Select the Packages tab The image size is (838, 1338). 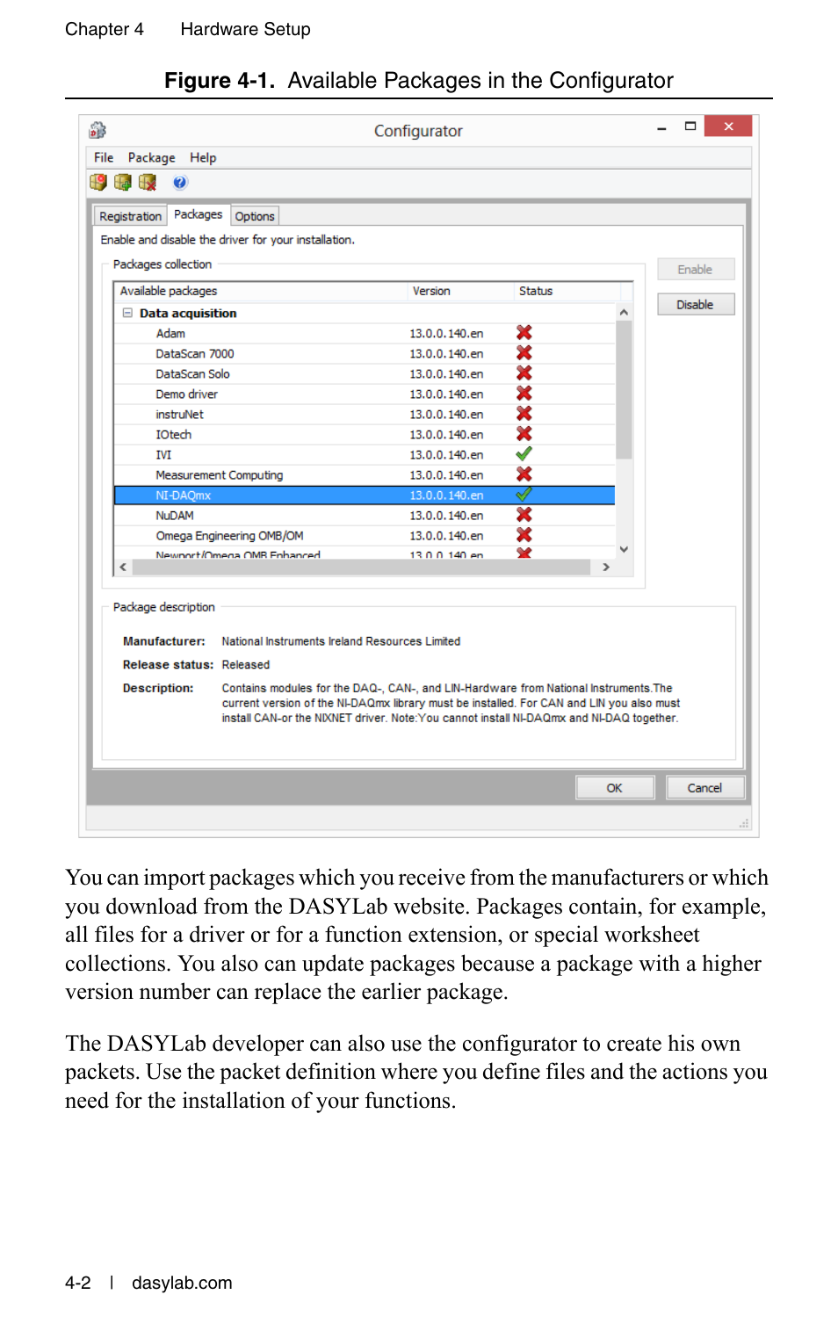[198, 214]
